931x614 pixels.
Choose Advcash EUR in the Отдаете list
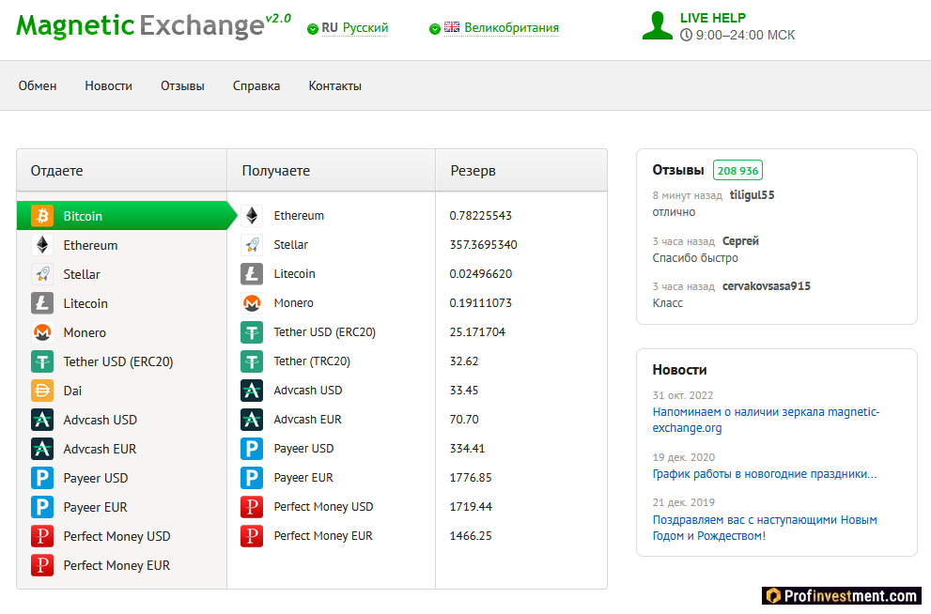(100, 449)
